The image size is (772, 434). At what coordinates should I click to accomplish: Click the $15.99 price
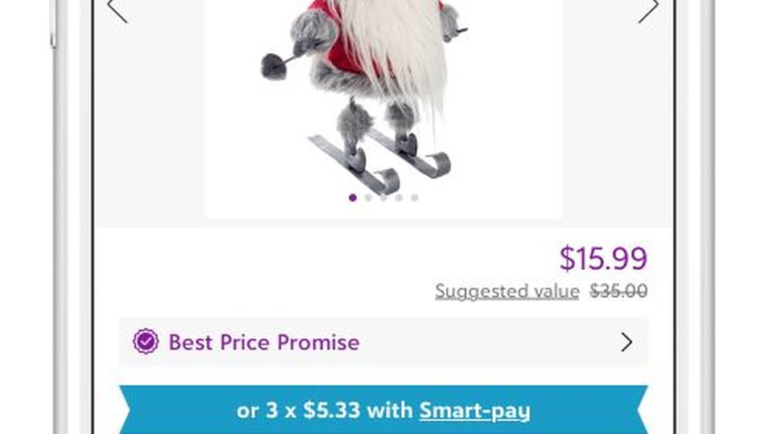(x=603, y=258)
